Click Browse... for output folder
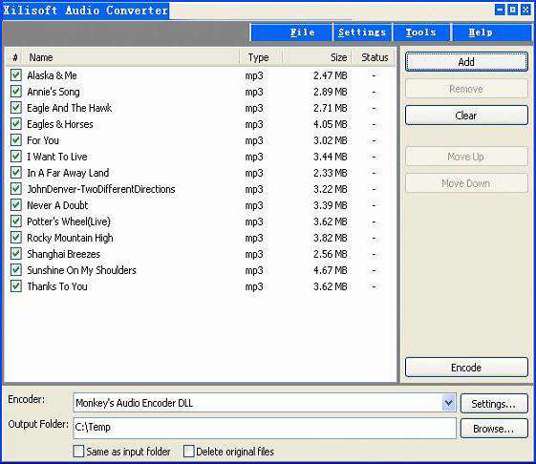The height and width of the screenshot is (464, 536). coord(494,429)
